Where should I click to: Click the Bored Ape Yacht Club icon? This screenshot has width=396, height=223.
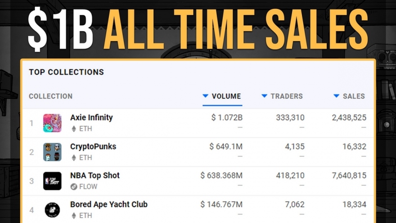click(52, 209)
